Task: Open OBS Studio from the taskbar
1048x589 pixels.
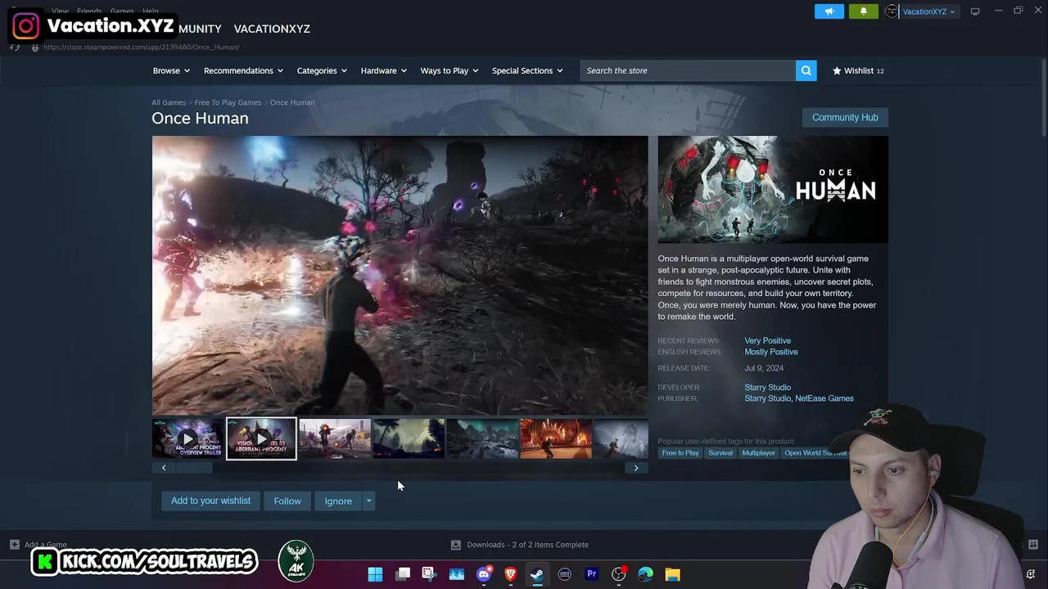Action: [x=618, y=574]
